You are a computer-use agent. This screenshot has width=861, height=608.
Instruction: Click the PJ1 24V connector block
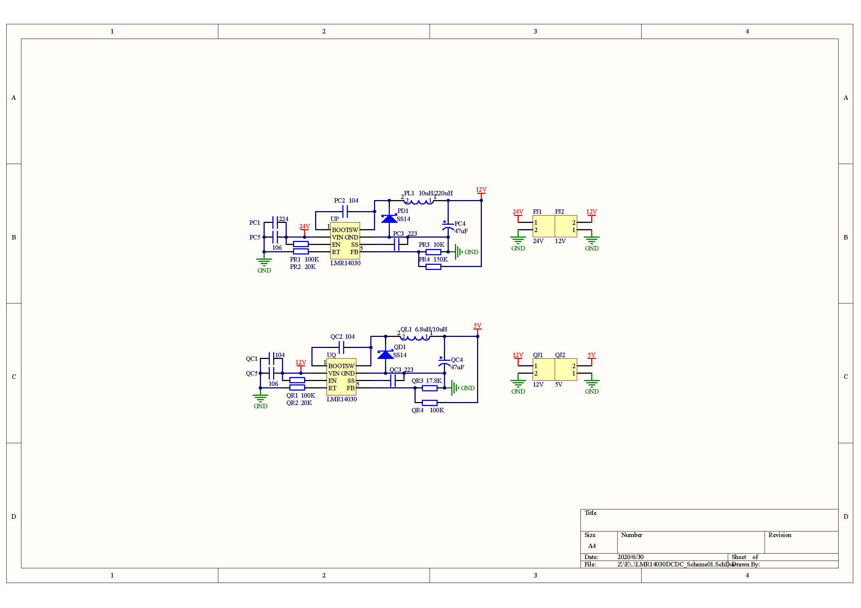(543, 226)
